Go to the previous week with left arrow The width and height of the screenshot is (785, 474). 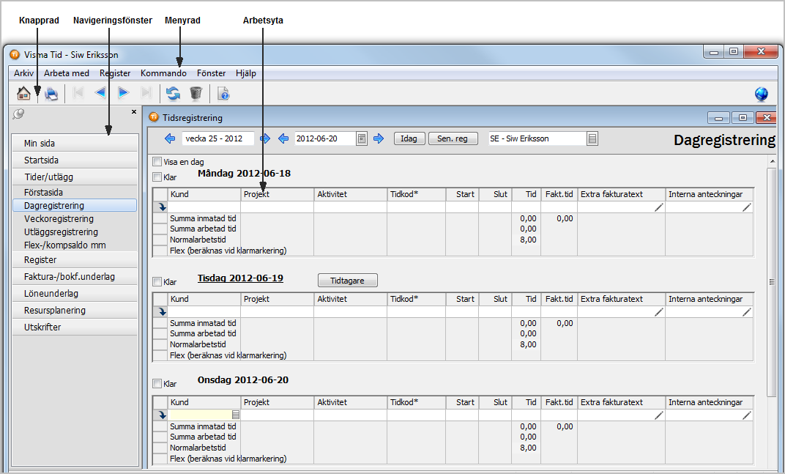point(170,138)
